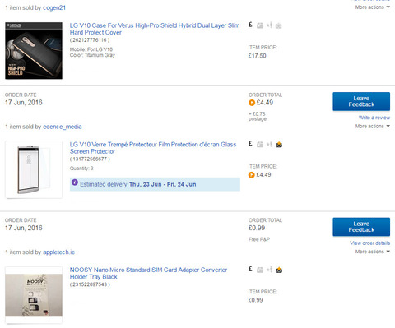This screenshot has width=395, height=328.
Task: Click the info icon in Estimated delivery banner
Action: (x=75, y=182)
